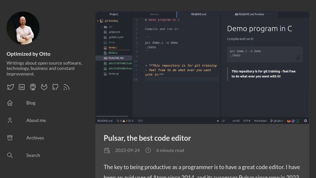Open the Search page
Viewport: 316px width, 178px height.
pos(33,155)
